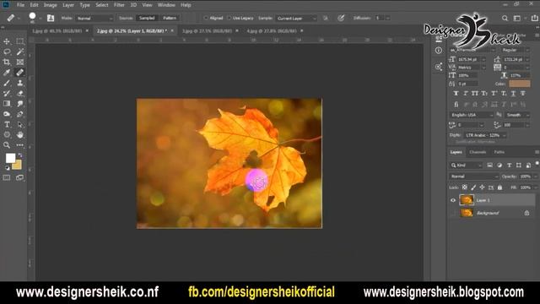540x304 pixels.
Task: Click the foreground color white swatch
Action: 10,158
